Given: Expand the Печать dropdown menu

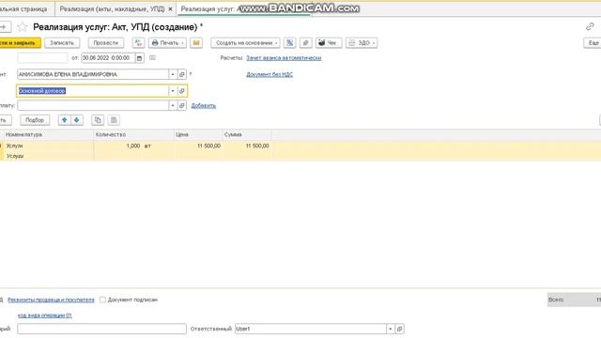Looking at the screenshot, I should click(x=182, y=43).
